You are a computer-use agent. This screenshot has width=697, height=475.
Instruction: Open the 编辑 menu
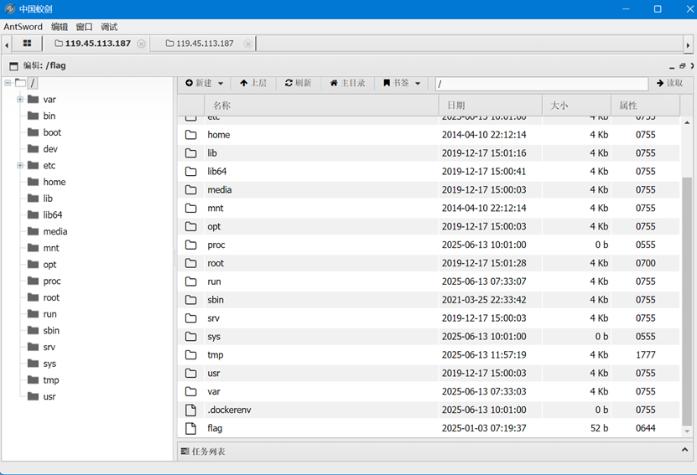pos(60,27)
